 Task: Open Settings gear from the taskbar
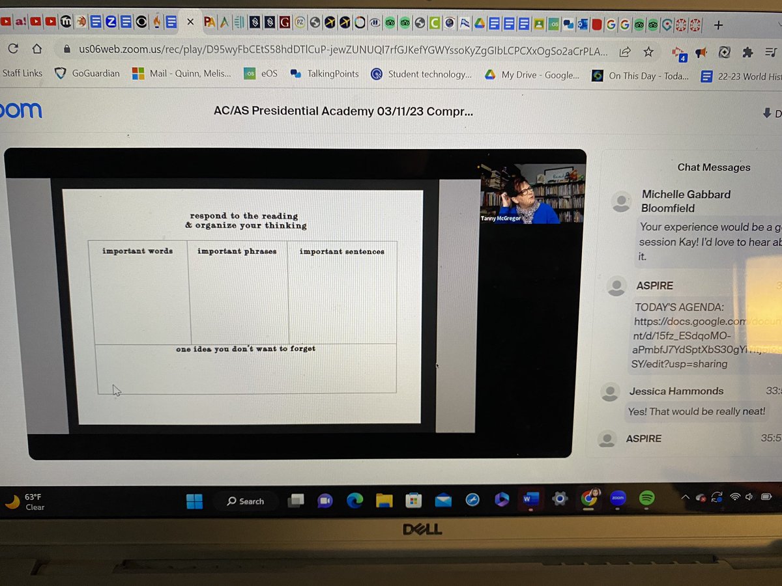coord(559,499)
